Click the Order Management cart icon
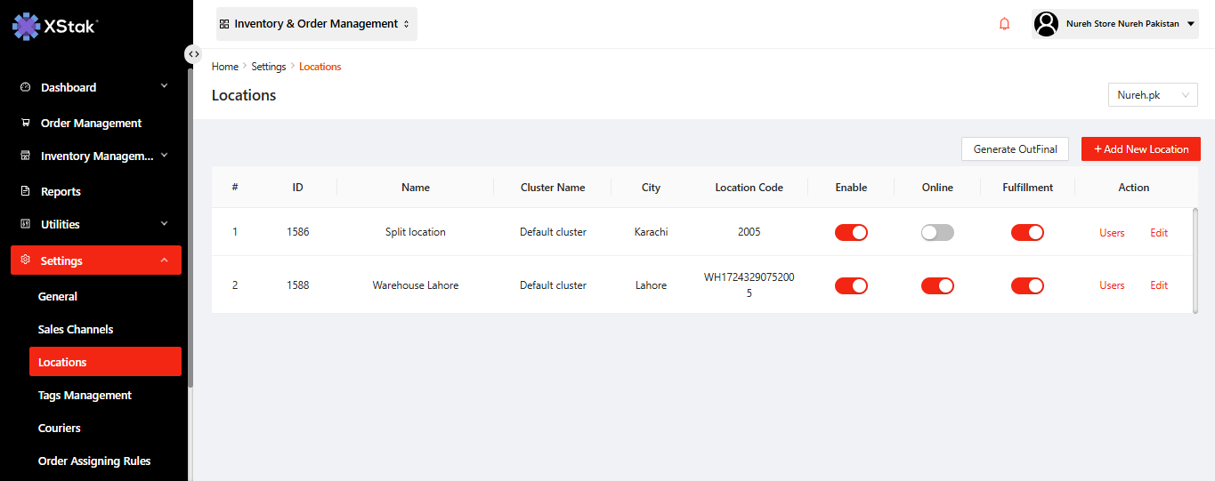The image size is (1215, 481). click(x=25, y=123)
